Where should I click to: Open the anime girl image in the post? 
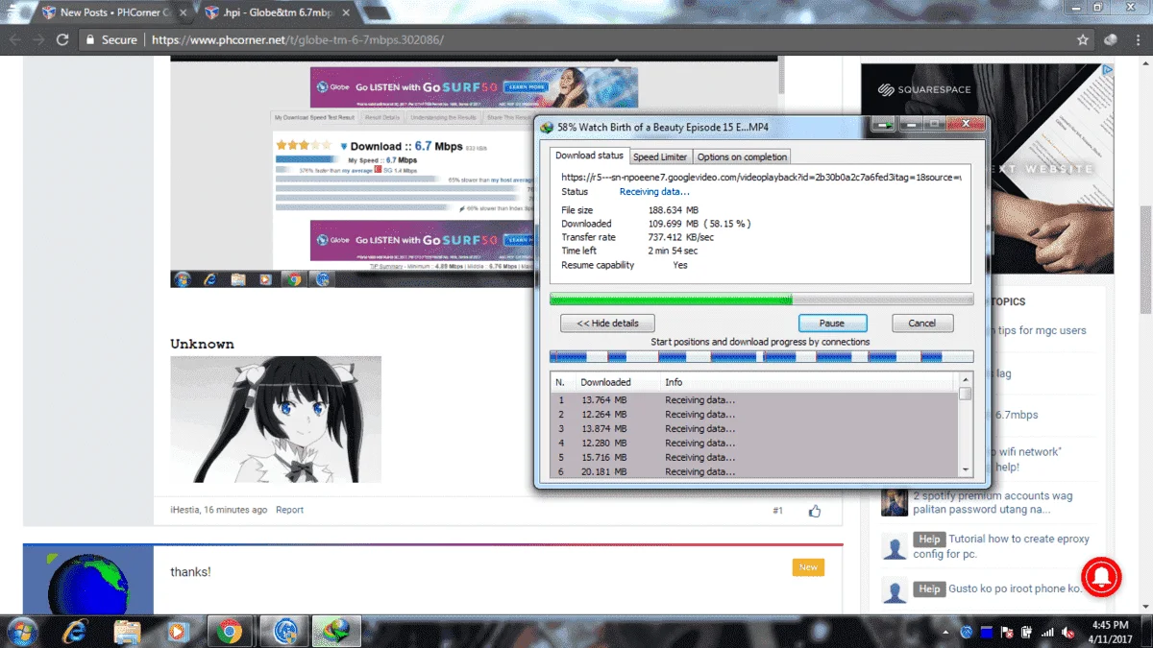(276, 420)
